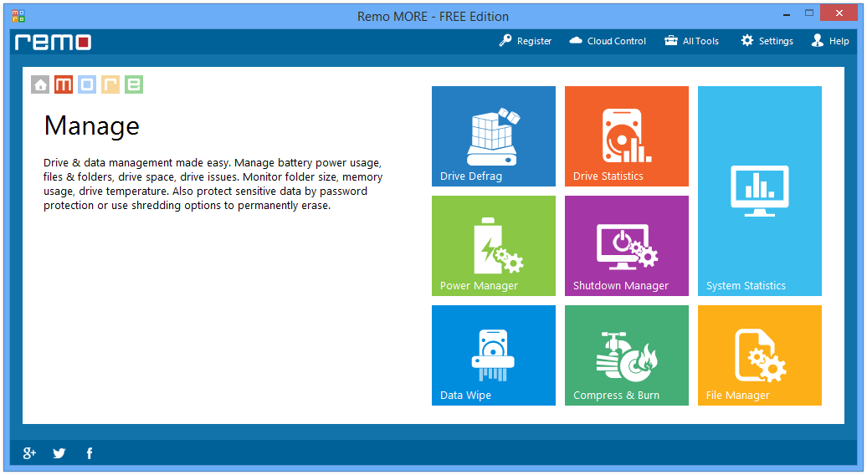Minimize the Remo MORE window
Screen dimensions: 867x475
(x=787, y=13)
